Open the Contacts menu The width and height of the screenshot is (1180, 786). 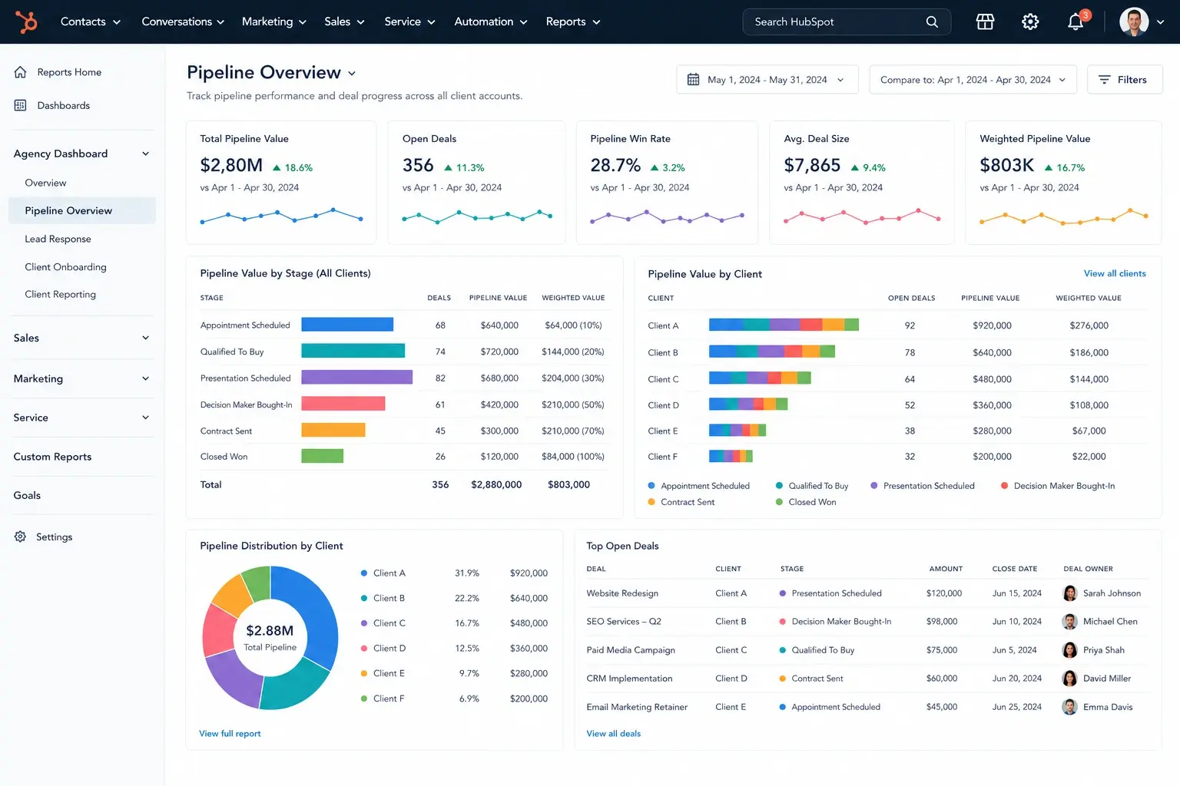[x=91, y=21]
